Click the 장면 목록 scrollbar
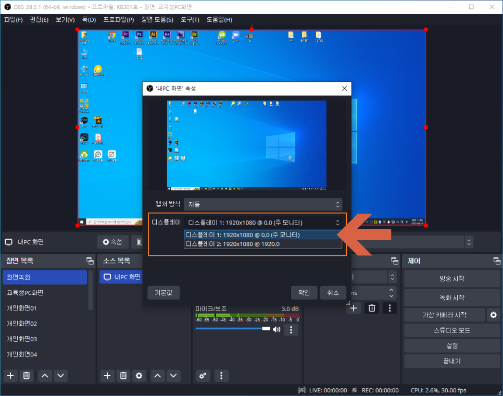Screen dimensions: 503x396 click(91, 290)
